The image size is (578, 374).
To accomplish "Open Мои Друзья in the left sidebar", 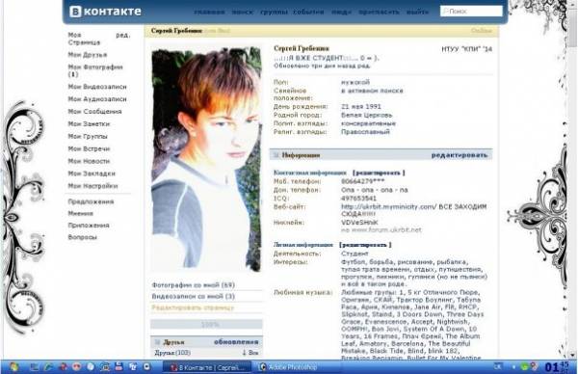I will click(88, 55).
